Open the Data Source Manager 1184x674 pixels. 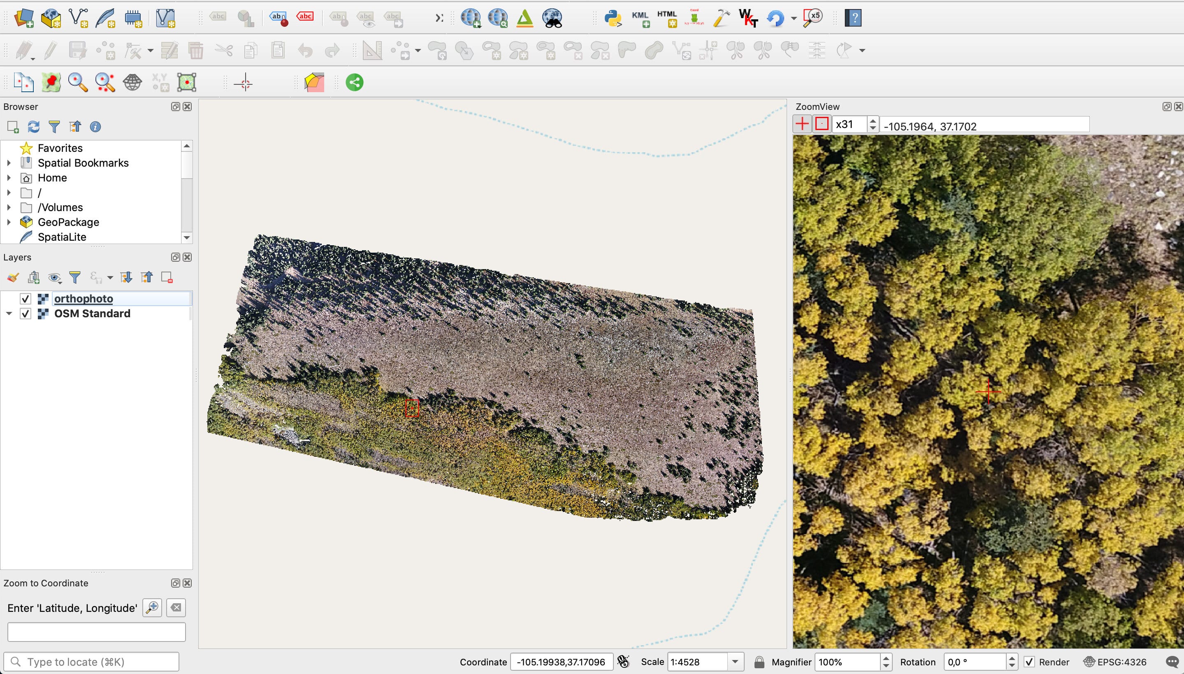click(x=23, y=18)
